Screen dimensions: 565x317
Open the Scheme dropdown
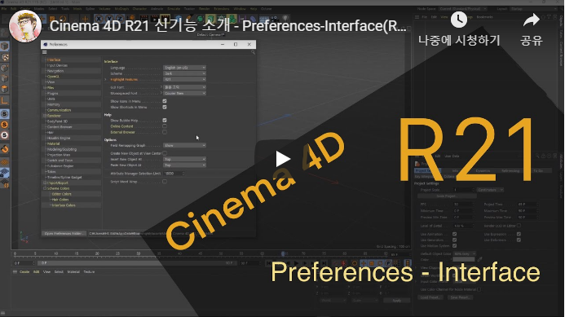184,73
